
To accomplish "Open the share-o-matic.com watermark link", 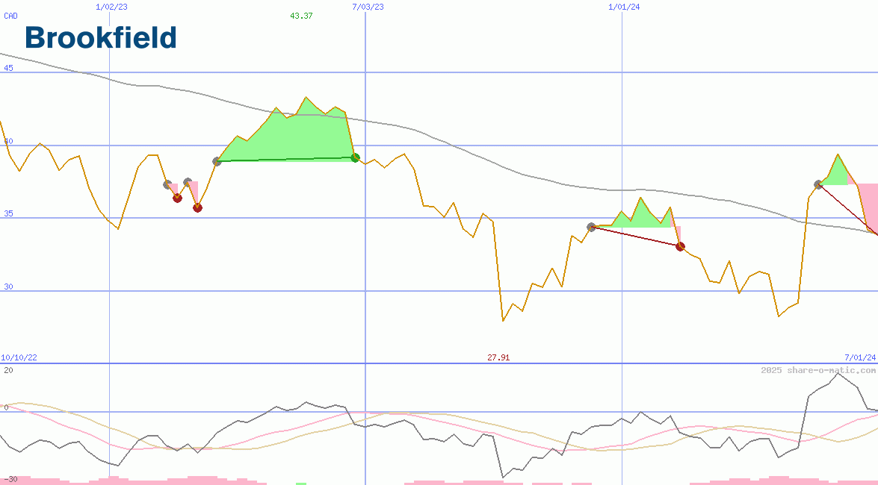I will click(818, 370).
